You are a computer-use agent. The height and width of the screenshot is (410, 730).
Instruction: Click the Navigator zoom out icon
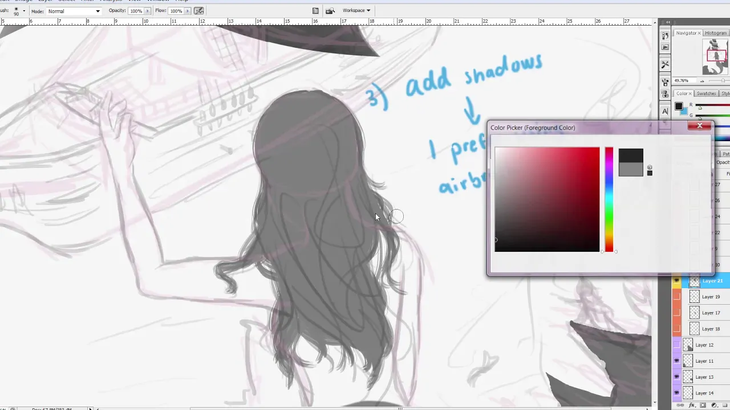pyautogui.click(x=702, y=81)
